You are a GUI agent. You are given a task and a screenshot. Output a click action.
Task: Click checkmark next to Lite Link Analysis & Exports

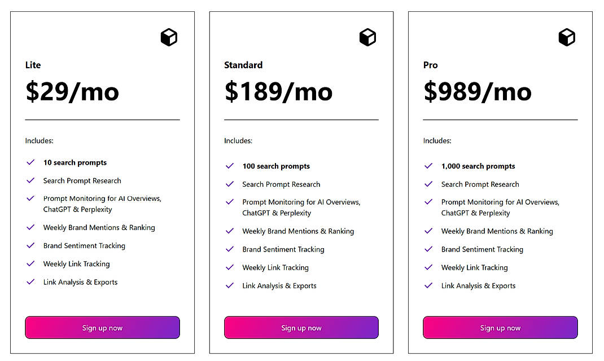pyautogui.click(x=30, y=282)
